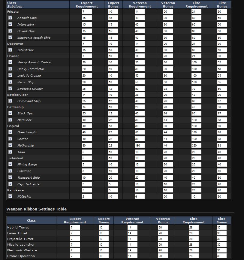Uncheck the Command Ship checkbox
This screenshot has width=244, height=260.
[11, 101]
